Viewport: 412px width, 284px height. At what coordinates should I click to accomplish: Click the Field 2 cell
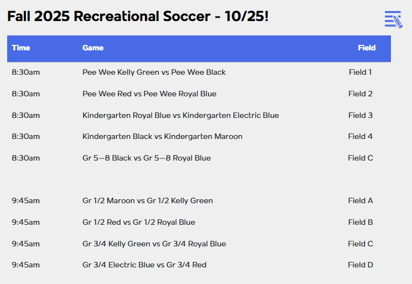pyautogui.click(x=361, y=94)
